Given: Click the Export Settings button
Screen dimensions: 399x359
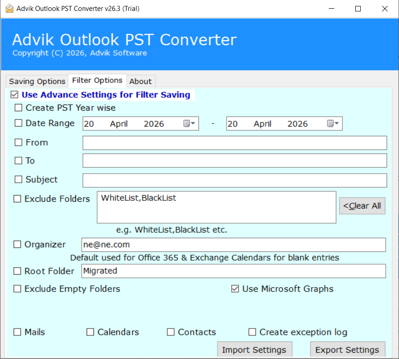Looking at the screenshot, I should click(347, 350).
